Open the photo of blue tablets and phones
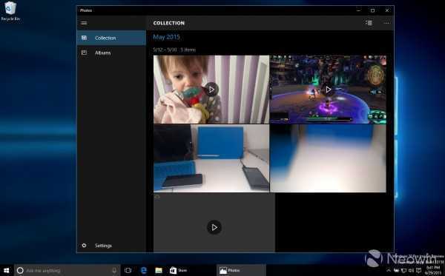The height and width of the screenshot is (276, 445). coord(211,158)
